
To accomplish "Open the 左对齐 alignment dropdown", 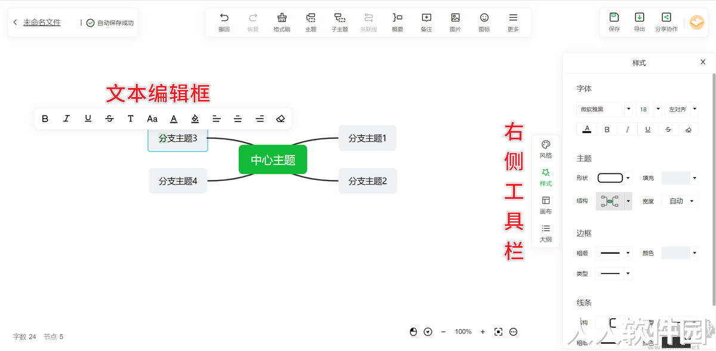I will pos(681,109).
